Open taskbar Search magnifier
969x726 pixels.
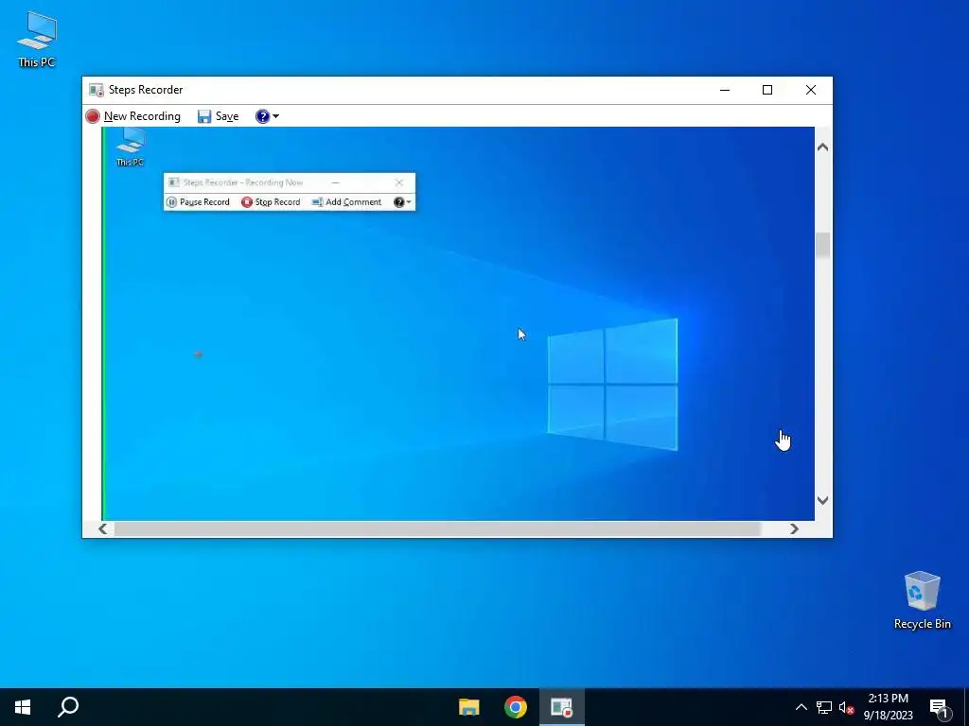pyautogui.click(x=68, y=707)
